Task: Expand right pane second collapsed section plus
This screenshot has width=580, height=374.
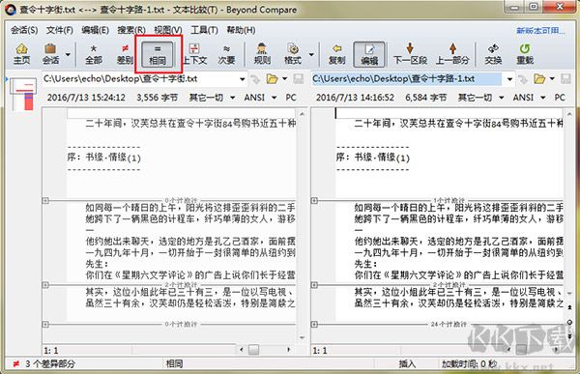Action: tap(314, 285)
